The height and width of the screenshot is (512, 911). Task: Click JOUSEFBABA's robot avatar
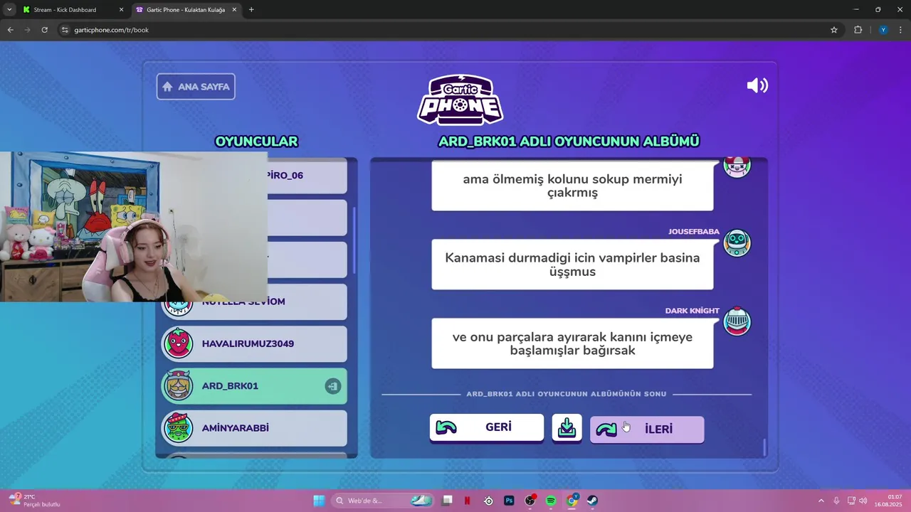[737, 243]
